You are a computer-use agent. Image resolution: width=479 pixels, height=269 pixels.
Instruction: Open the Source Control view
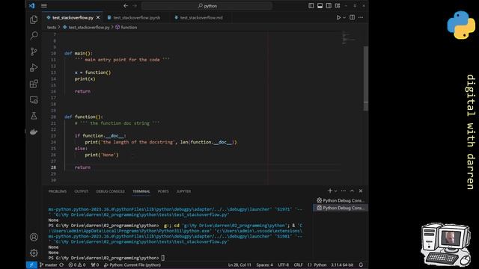click(34, 52)
